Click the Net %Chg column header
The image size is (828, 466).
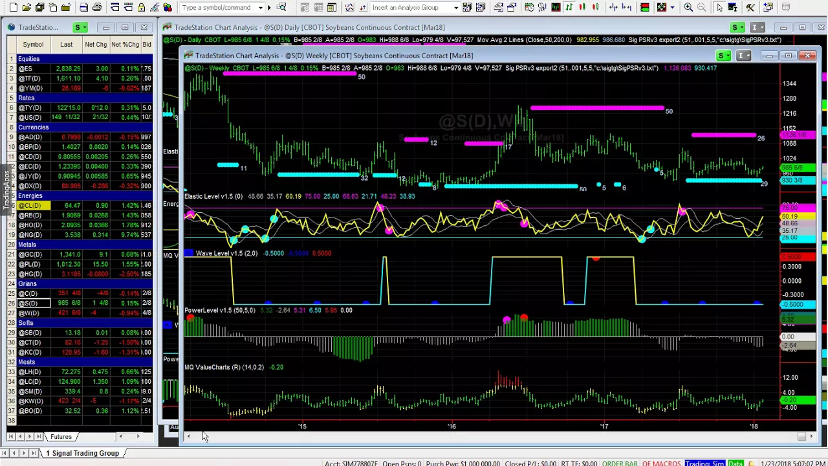pyautogui.click(x=125, y=45)
